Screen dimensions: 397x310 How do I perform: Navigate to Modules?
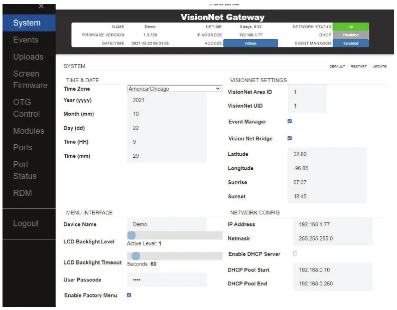(29, 131)
